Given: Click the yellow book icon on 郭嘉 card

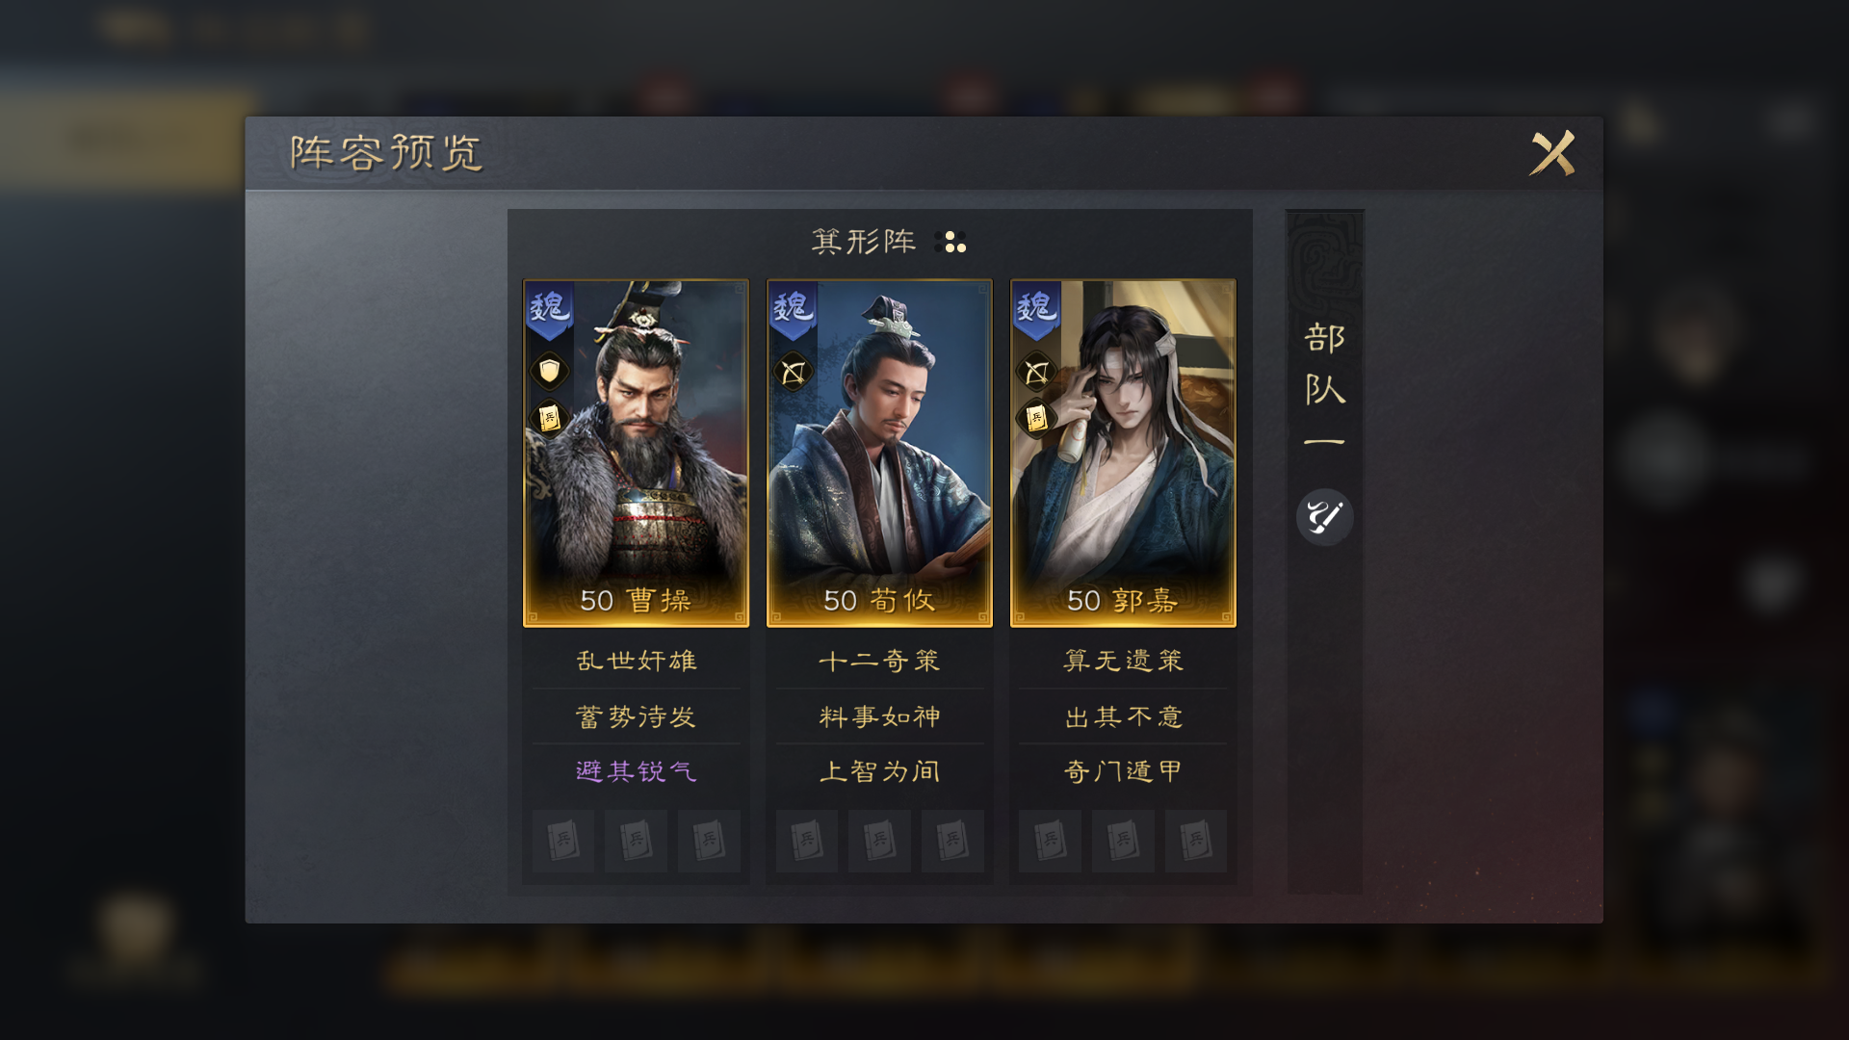Looking at the screenshot, I should [1036, 418].
